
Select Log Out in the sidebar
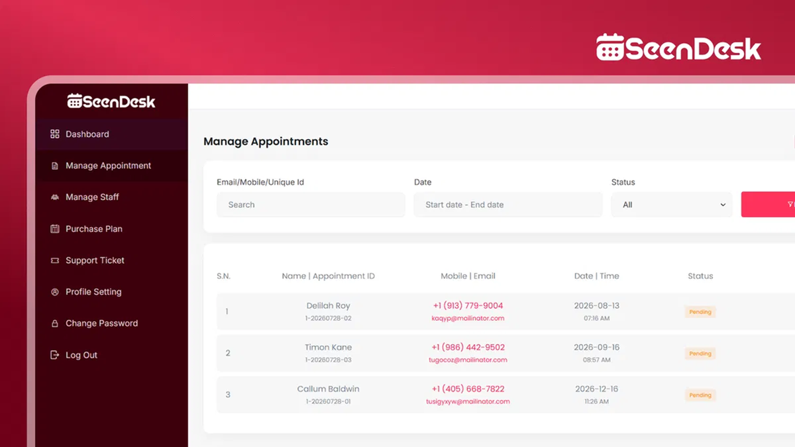tap(111, 355)
